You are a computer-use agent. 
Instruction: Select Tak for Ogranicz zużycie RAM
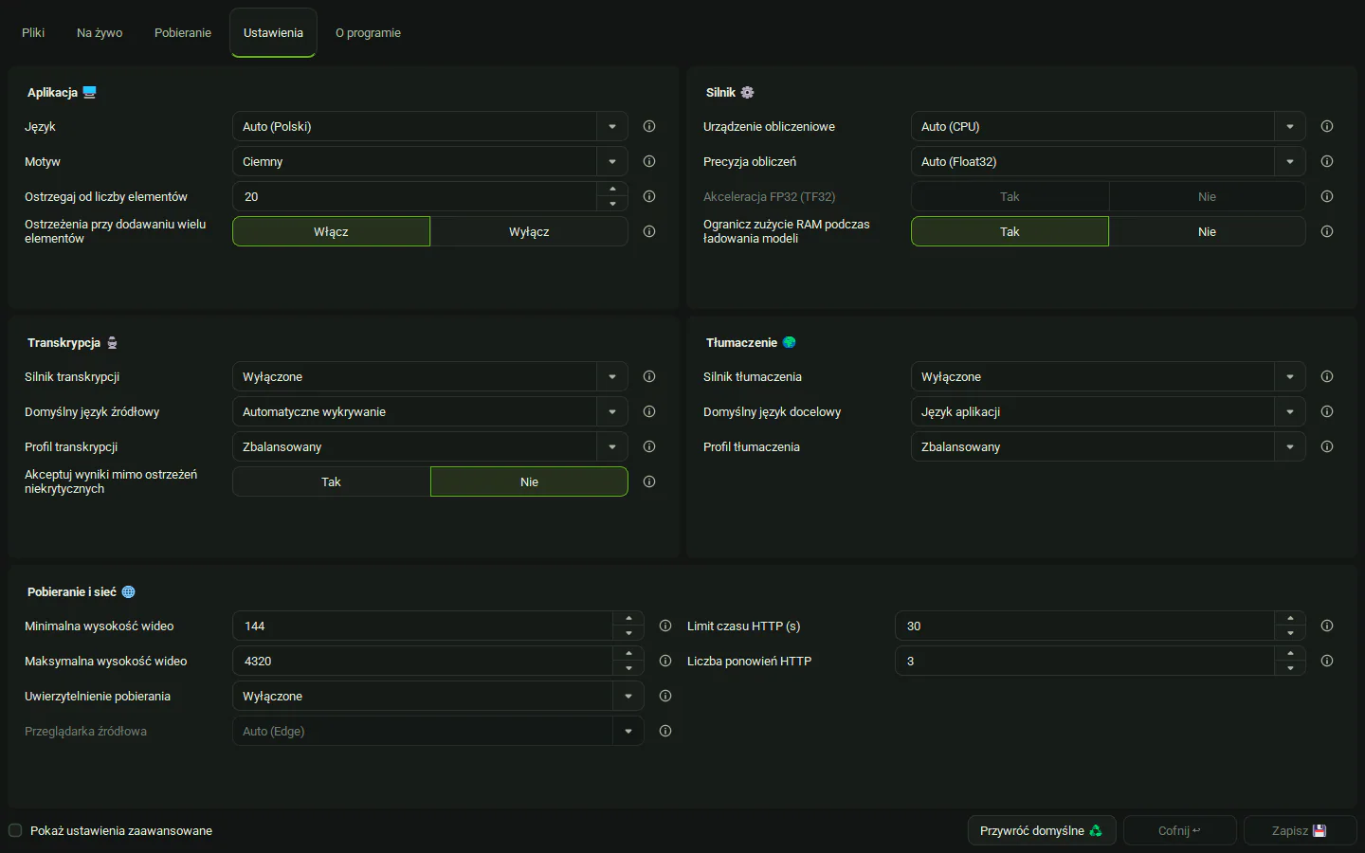1010,231
